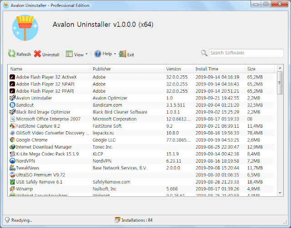The height and width of the screenshot is (228, 291).
Task: Click the 78,4MB size cell
Action: click(255, 133)
